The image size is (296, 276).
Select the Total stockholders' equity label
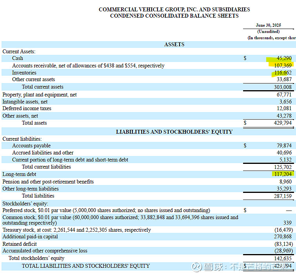36,258
